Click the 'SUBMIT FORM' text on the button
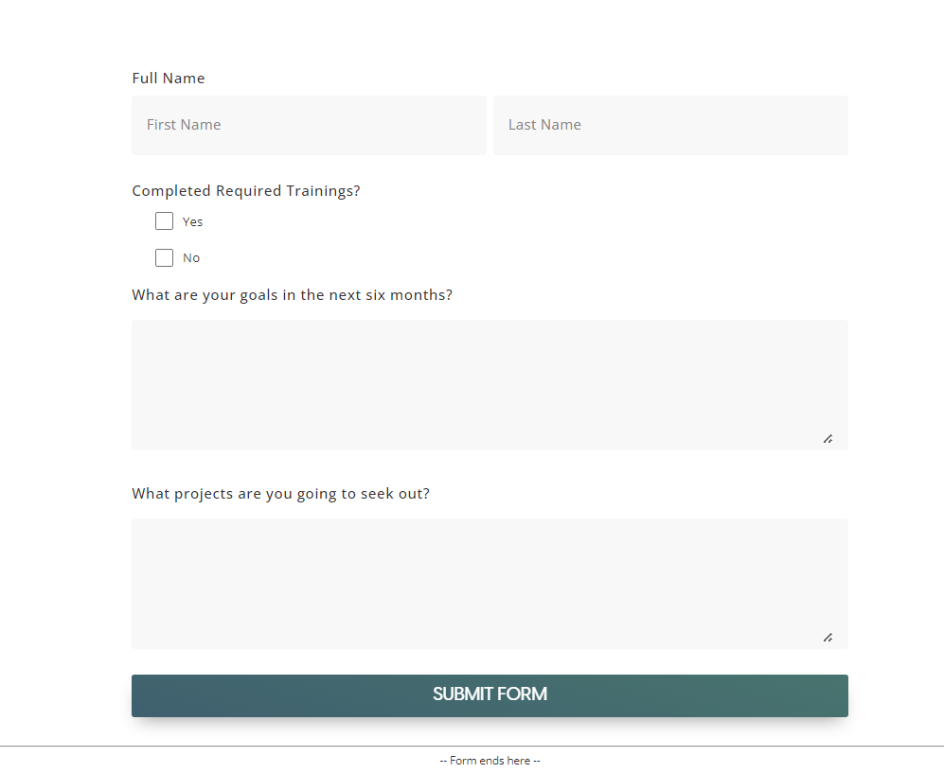The width and height of the screenshot is (944, 773). tap(490, 694)
